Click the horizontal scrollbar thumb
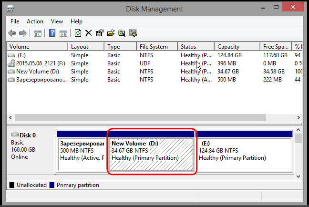The image size is (309, 207). tap(140, 117)
